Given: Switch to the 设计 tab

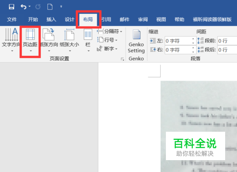Looking at the screenshot, I should click(x=70, y=19).
